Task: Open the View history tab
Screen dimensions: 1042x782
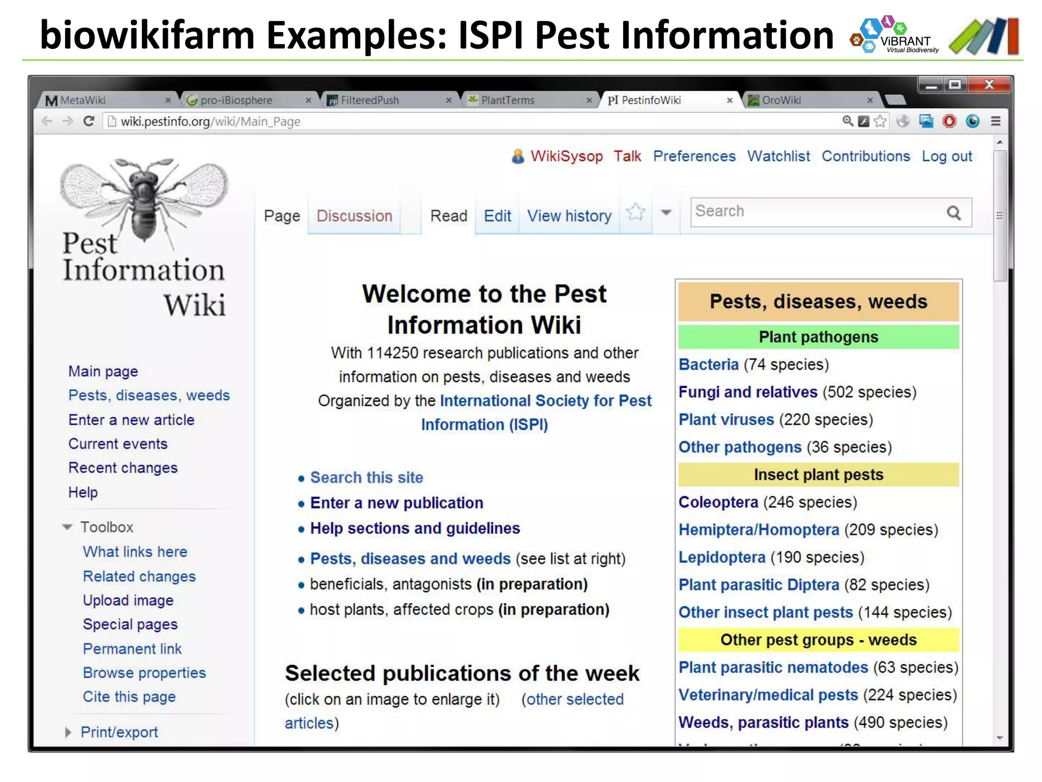Action: tap(569, 216)
